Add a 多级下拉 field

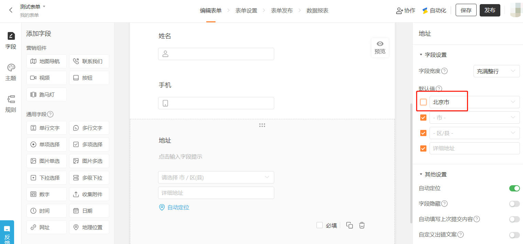tap(89, 178)
